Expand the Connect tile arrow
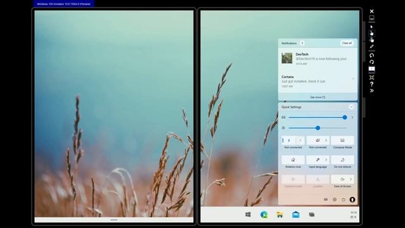 (x=326, y=141)
